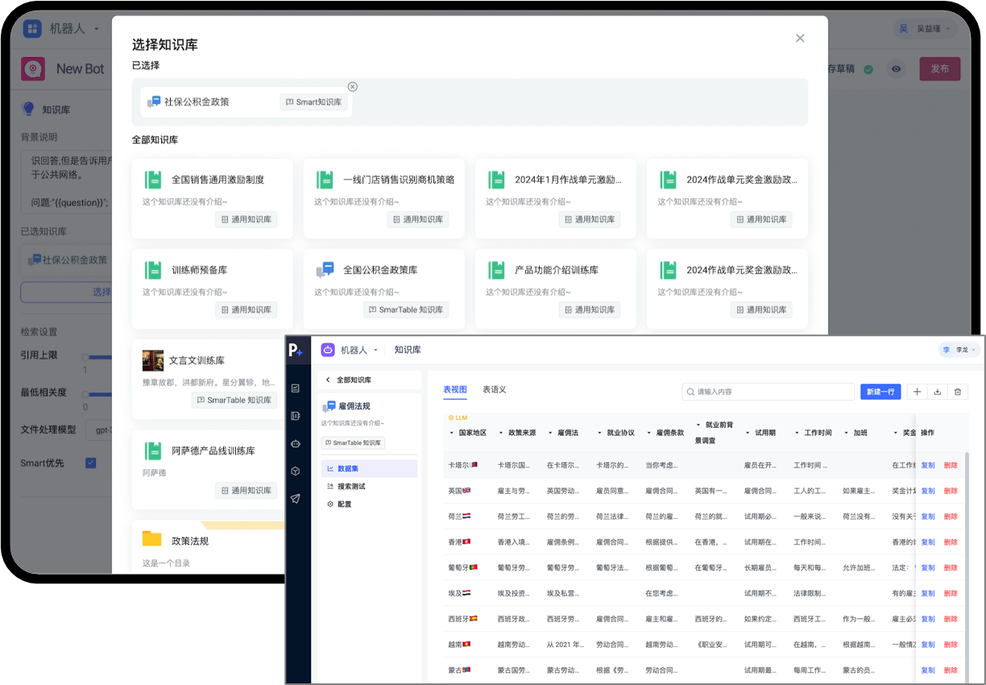Remove the selected 社保公积金政策 knowledge base

pos(352,87)
